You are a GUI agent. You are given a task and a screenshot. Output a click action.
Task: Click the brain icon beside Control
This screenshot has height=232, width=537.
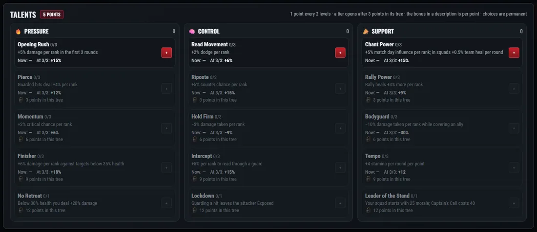192,32
